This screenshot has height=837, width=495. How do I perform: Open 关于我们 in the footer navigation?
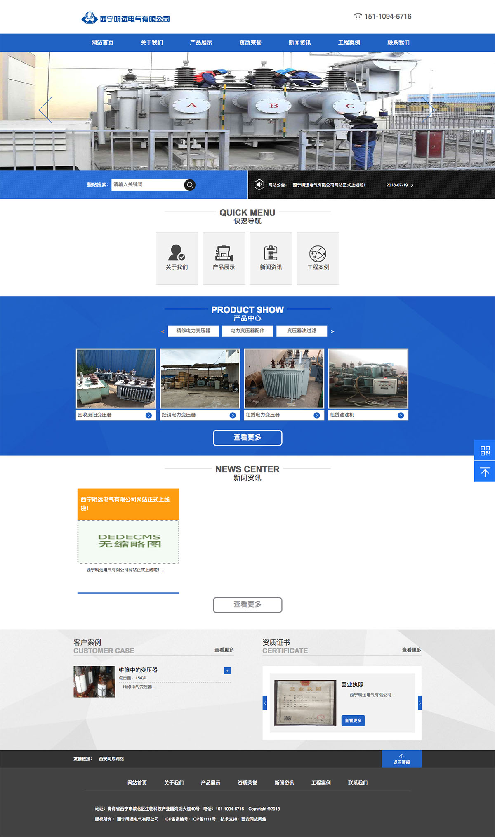(x=174, y=783)
